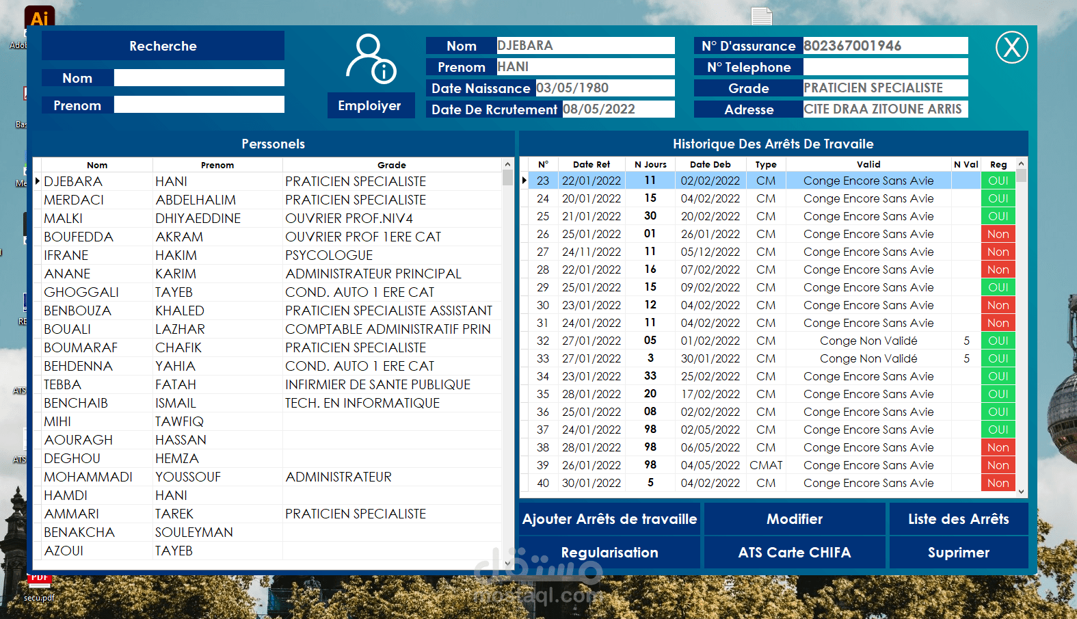Click date 30/01/2022 in row 33
Image resolution: width=1077 pixels, height=619 pixels.
[710, 358]
